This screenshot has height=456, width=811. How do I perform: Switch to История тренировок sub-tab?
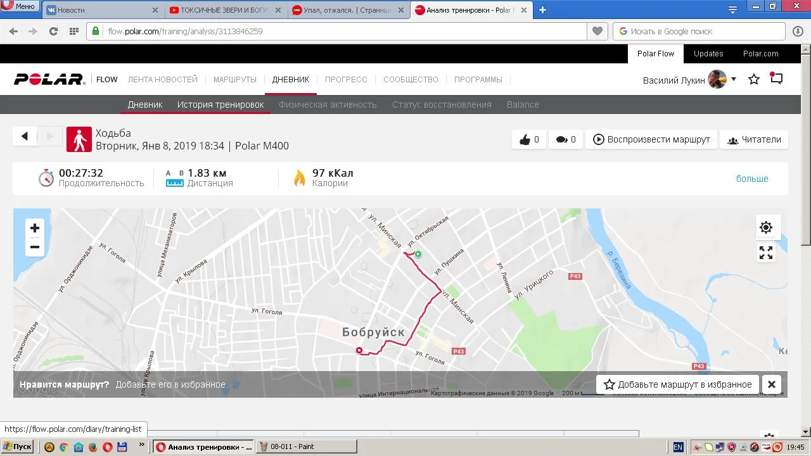click(x=220, y=104)
